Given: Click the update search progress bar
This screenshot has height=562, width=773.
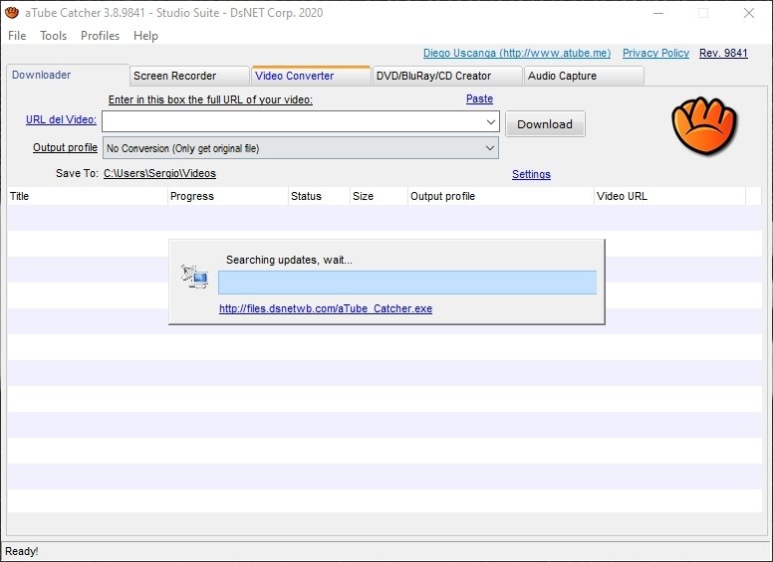Looking at the screenshot, I should coord(407,282).
